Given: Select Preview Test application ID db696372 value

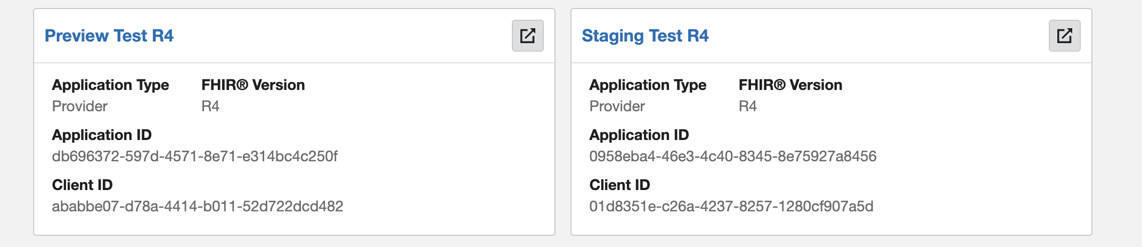Looking at the screenshot, I should coord(194,157).
